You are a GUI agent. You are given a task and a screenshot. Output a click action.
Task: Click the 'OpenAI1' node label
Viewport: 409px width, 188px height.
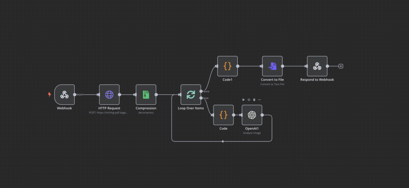(252, 129)
